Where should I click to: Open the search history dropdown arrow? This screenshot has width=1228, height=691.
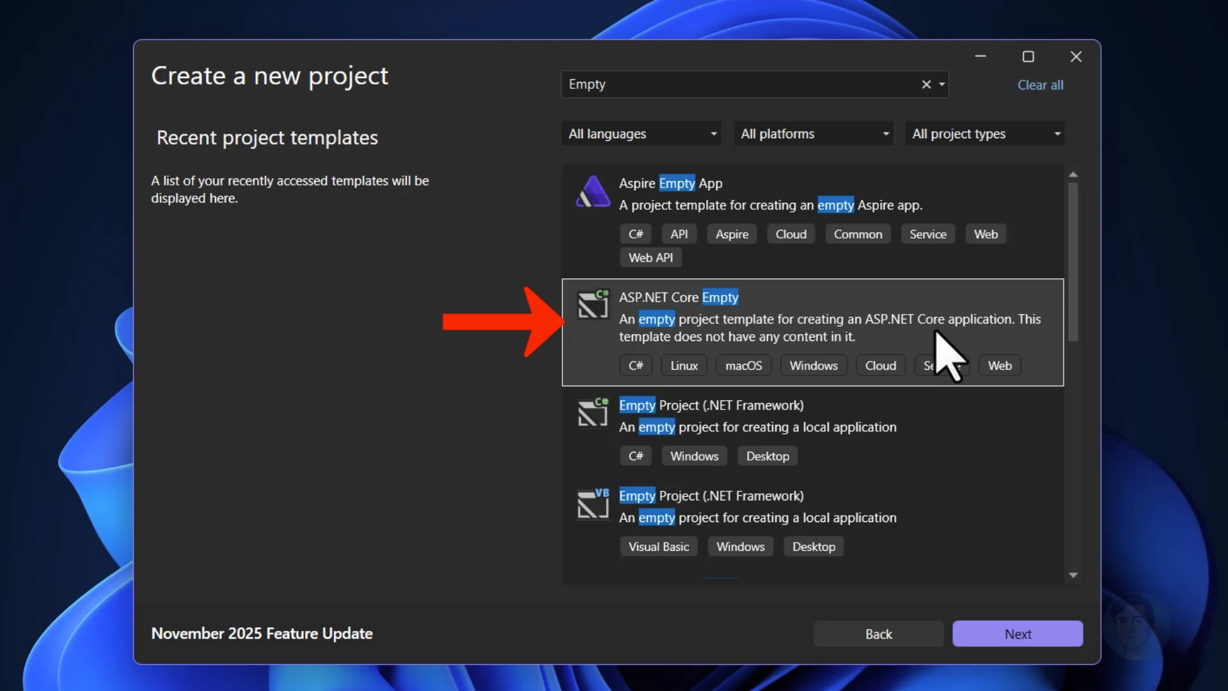point(941,84)
